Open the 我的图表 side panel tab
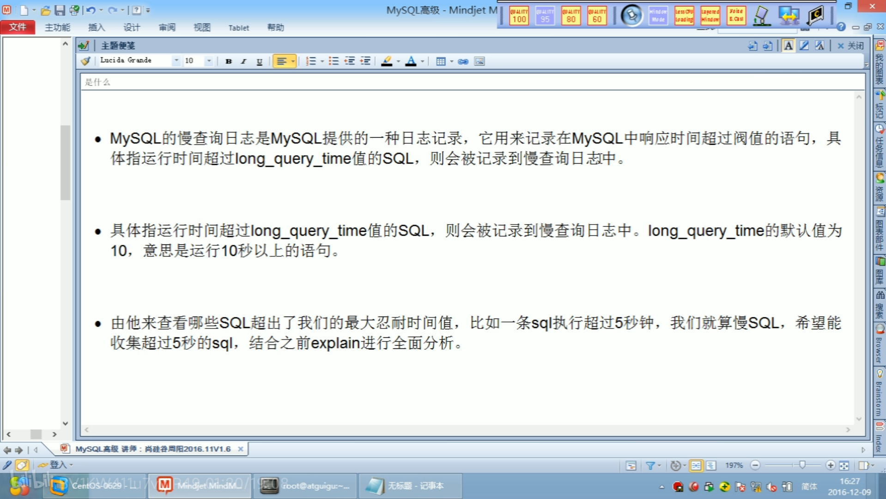Screen dimensions: 886x499 click(879, 62)
